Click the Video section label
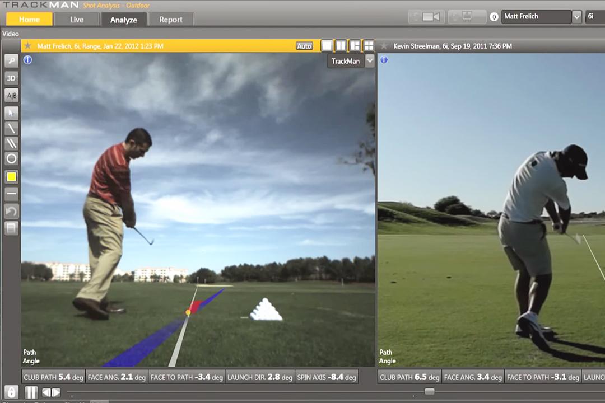The width and height of the screenshot is (605, 403). click(11, 34)
